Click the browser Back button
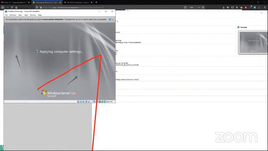This screenshot has width=268, height=151. [x=3, y=8]
